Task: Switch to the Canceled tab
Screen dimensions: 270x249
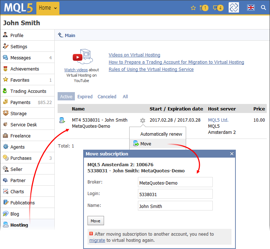Action: [107, 96]
